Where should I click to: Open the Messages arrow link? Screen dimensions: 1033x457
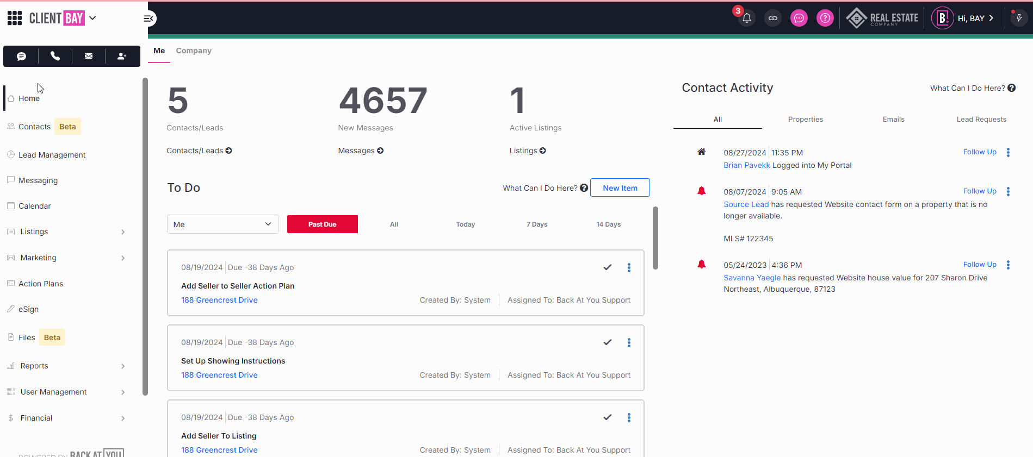click(361, 151)
